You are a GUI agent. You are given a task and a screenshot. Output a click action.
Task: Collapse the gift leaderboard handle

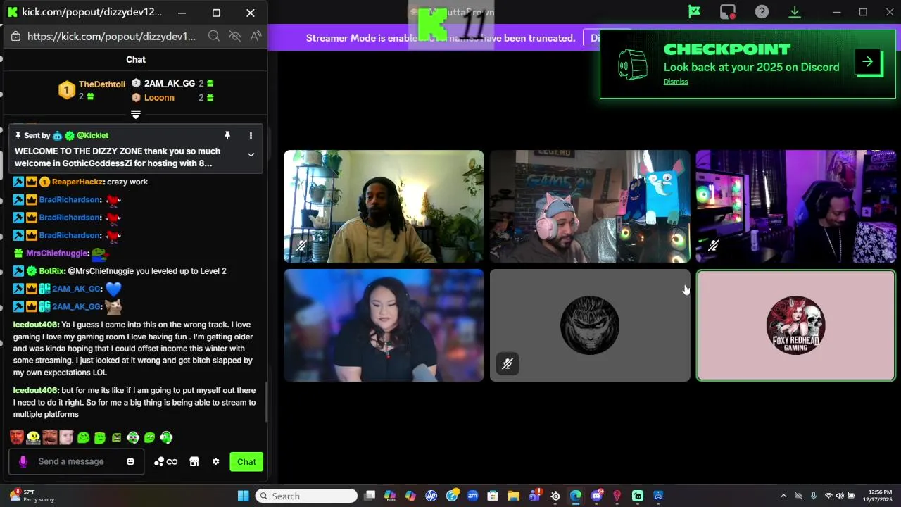(x=136, y=114)
